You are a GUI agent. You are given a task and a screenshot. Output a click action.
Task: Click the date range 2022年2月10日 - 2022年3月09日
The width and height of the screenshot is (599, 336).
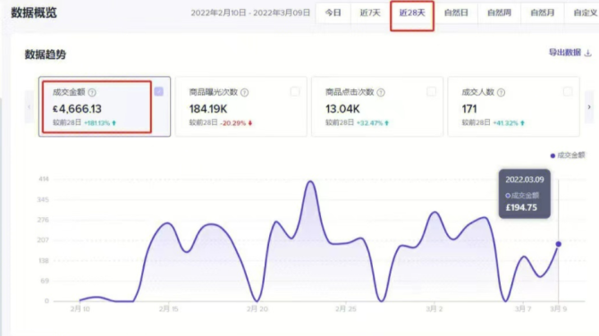[x=250, y=13]
